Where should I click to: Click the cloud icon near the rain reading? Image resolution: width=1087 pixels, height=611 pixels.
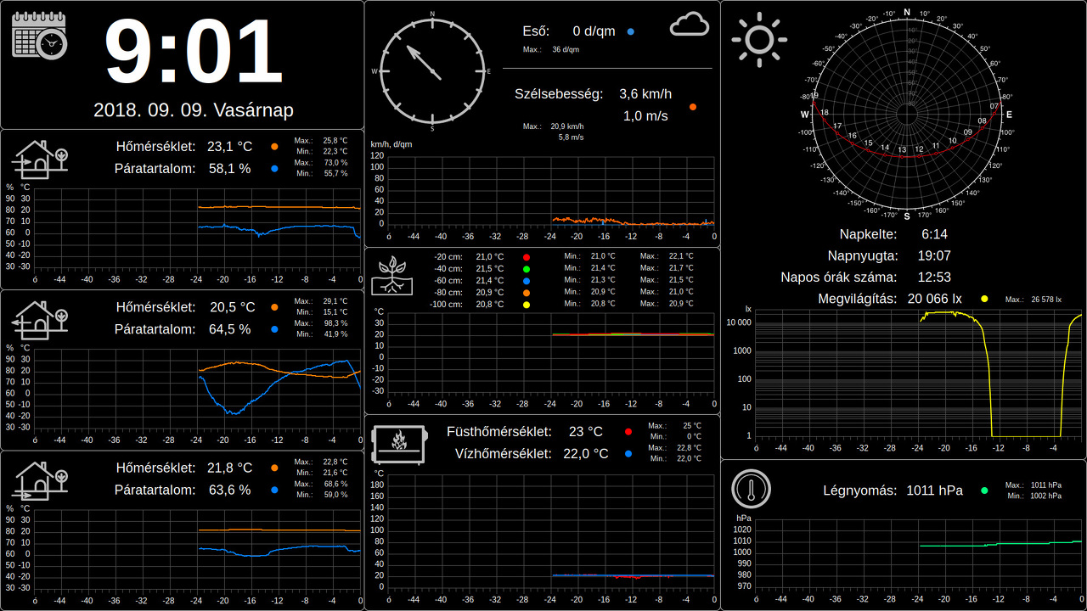[x=690, y=25]
